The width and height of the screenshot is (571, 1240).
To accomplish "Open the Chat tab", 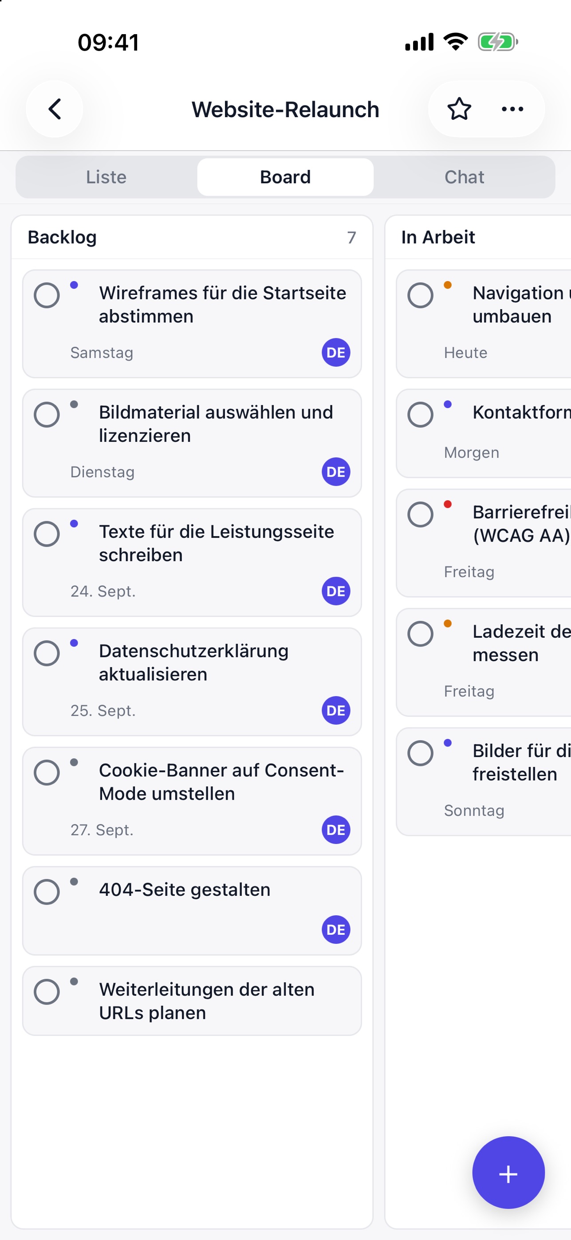I will pos(464,177).
